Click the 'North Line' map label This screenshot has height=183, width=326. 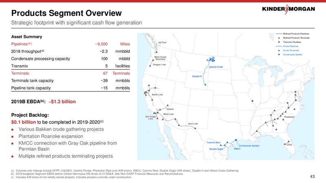pyautogui.click(x=157, y=95)
